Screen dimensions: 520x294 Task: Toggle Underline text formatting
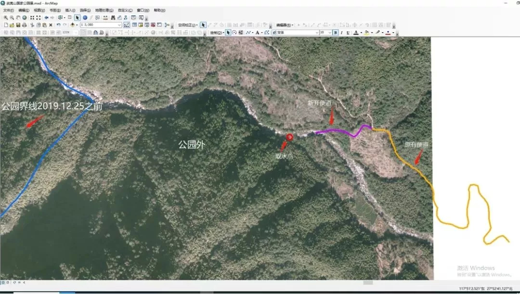[348, 33]
